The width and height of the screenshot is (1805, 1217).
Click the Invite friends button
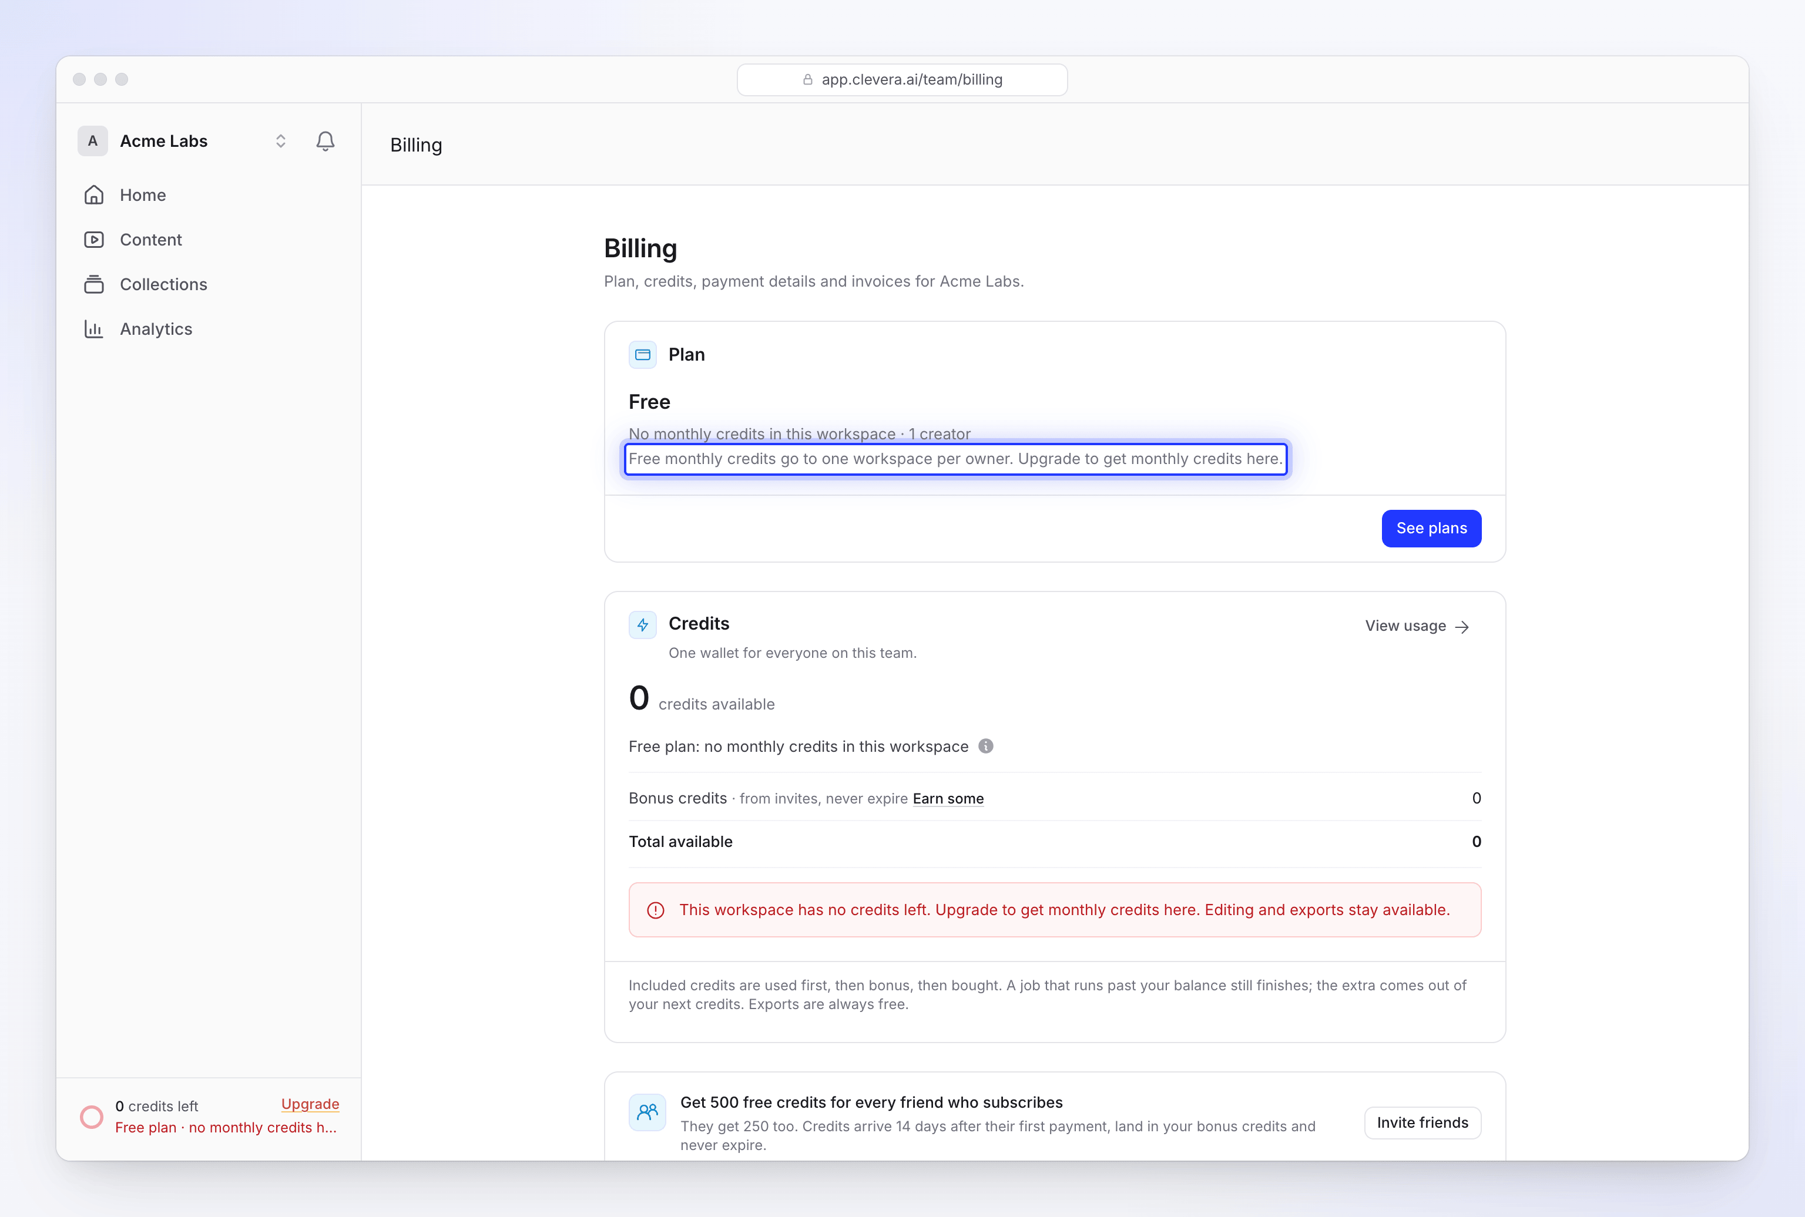tap(1422, 1122)
